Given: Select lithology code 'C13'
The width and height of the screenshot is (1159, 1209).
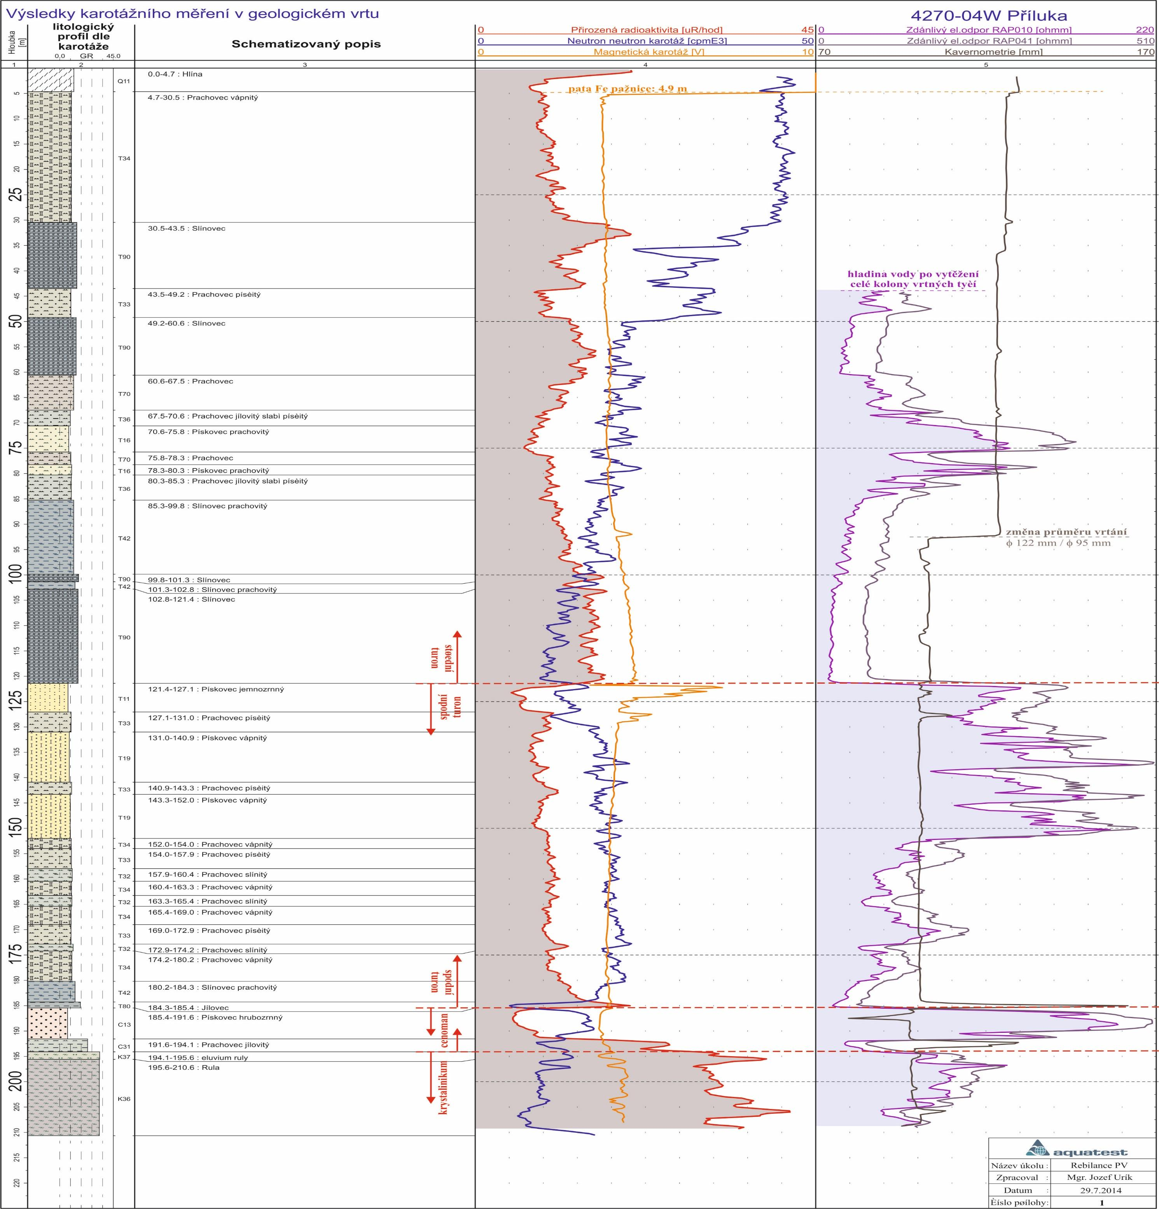Looking at the screenshot, I should tap(124, 1025).
